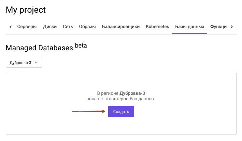Click the beta superscript label
The image size is (242, 141).
pos(81,46)
